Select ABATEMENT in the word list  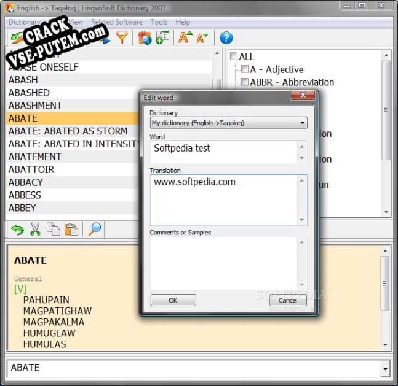pos(73,156)
